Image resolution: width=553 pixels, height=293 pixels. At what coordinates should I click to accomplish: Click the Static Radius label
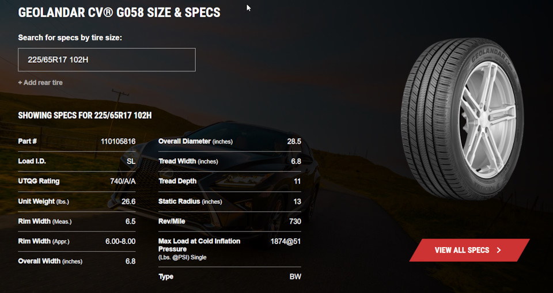190,201
